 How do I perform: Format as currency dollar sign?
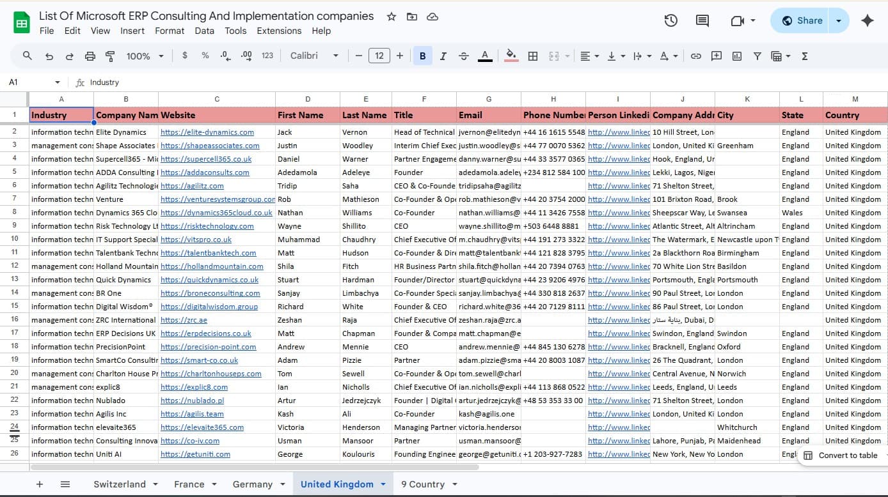(x=185, y=56)
